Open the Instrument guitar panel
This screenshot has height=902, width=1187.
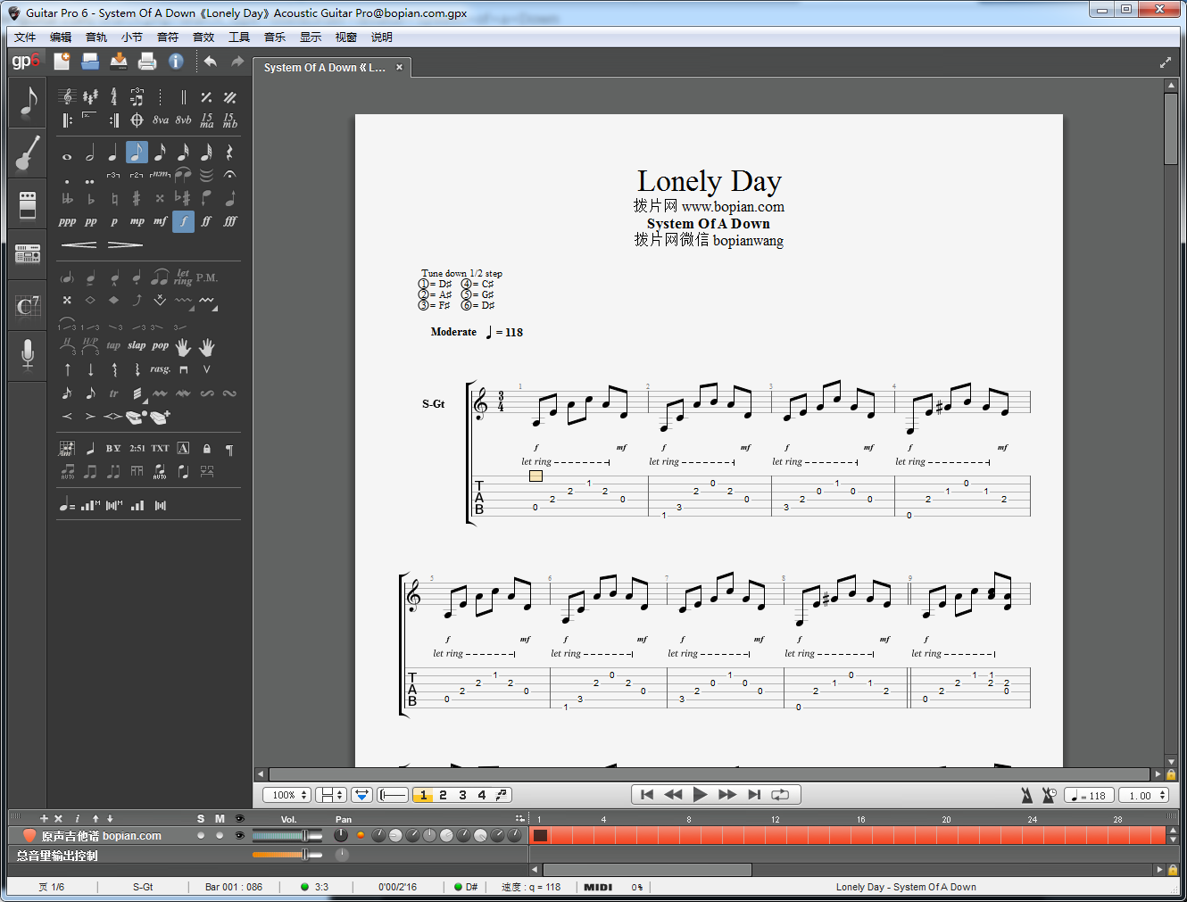point(28,153)
